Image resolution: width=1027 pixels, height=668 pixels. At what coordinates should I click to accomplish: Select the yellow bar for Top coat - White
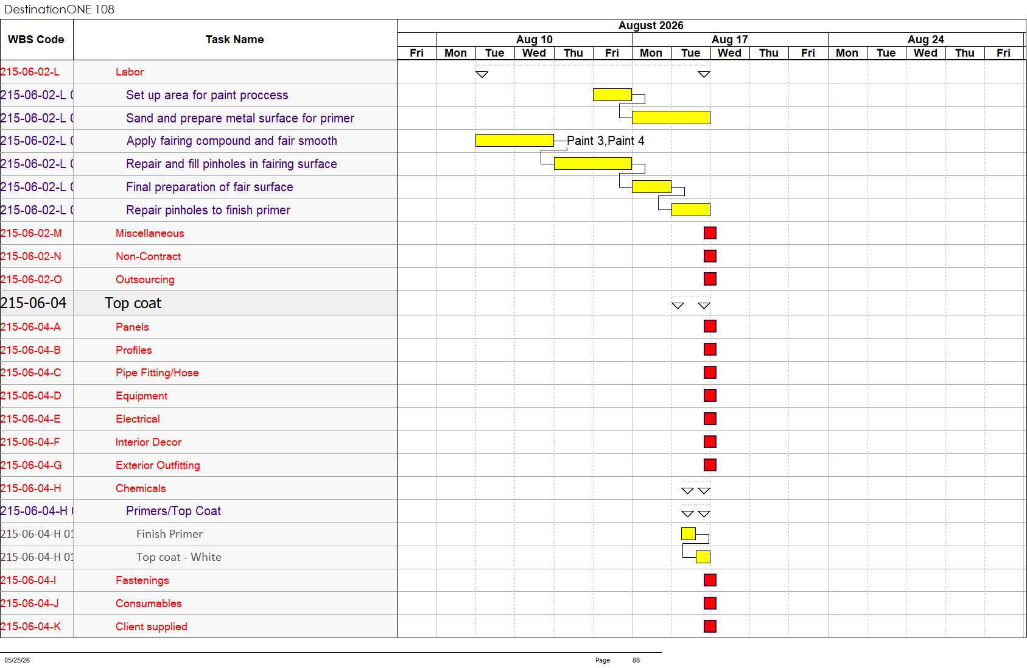pyautogui.click(x=703, y=557)
